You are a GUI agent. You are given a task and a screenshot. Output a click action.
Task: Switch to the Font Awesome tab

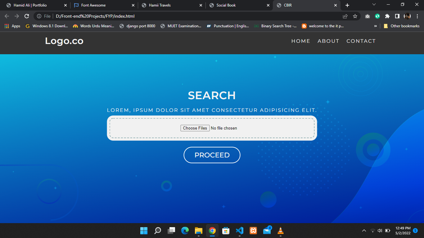[93, 5]
